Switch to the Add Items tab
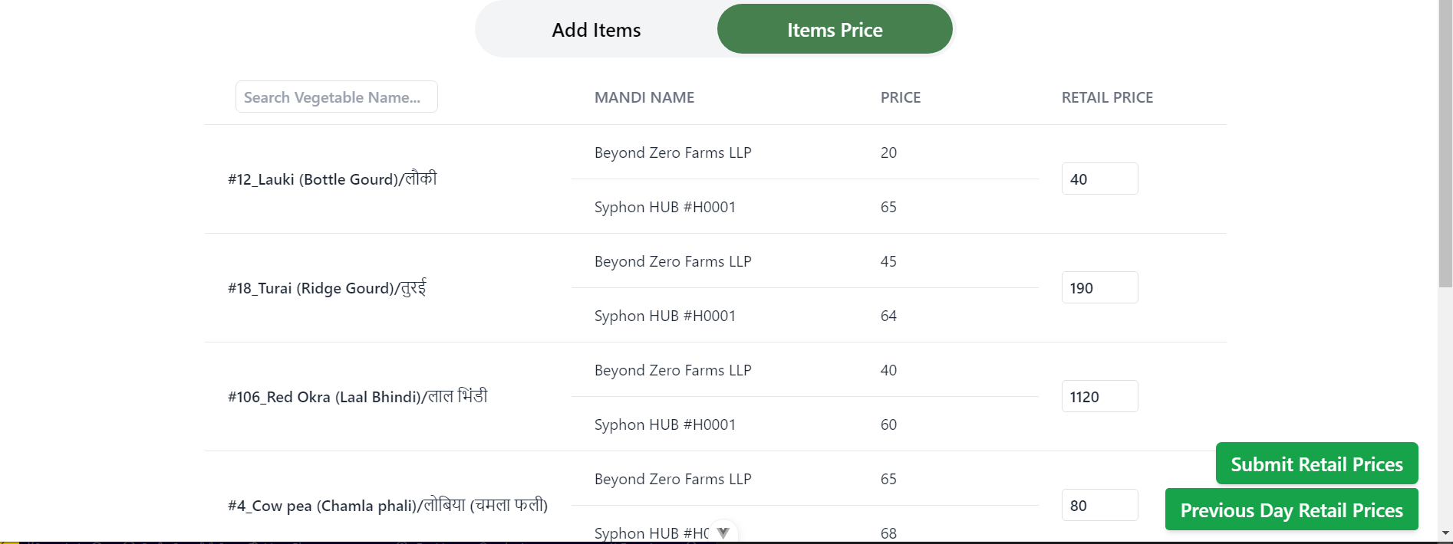The image size is (1453, 544). pos(595,29)
